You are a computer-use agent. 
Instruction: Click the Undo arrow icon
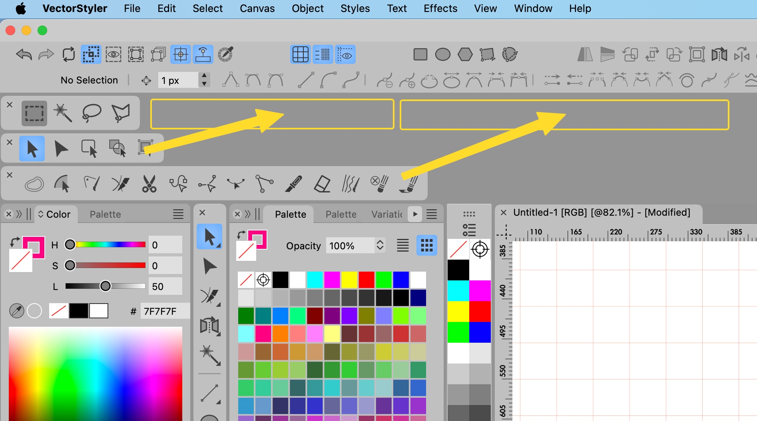(24, 54)
